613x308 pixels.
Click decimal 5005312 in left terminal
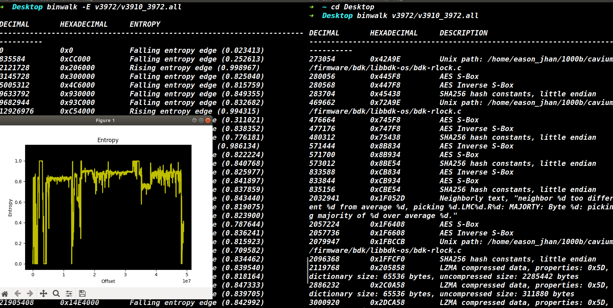point(15,85)
